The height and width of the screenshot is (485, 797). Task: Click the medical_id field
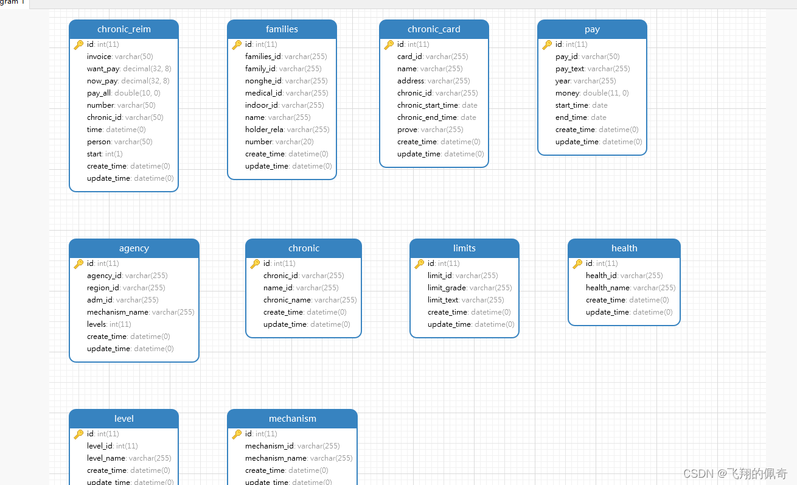pyautogui.click(x=287, y=93)
